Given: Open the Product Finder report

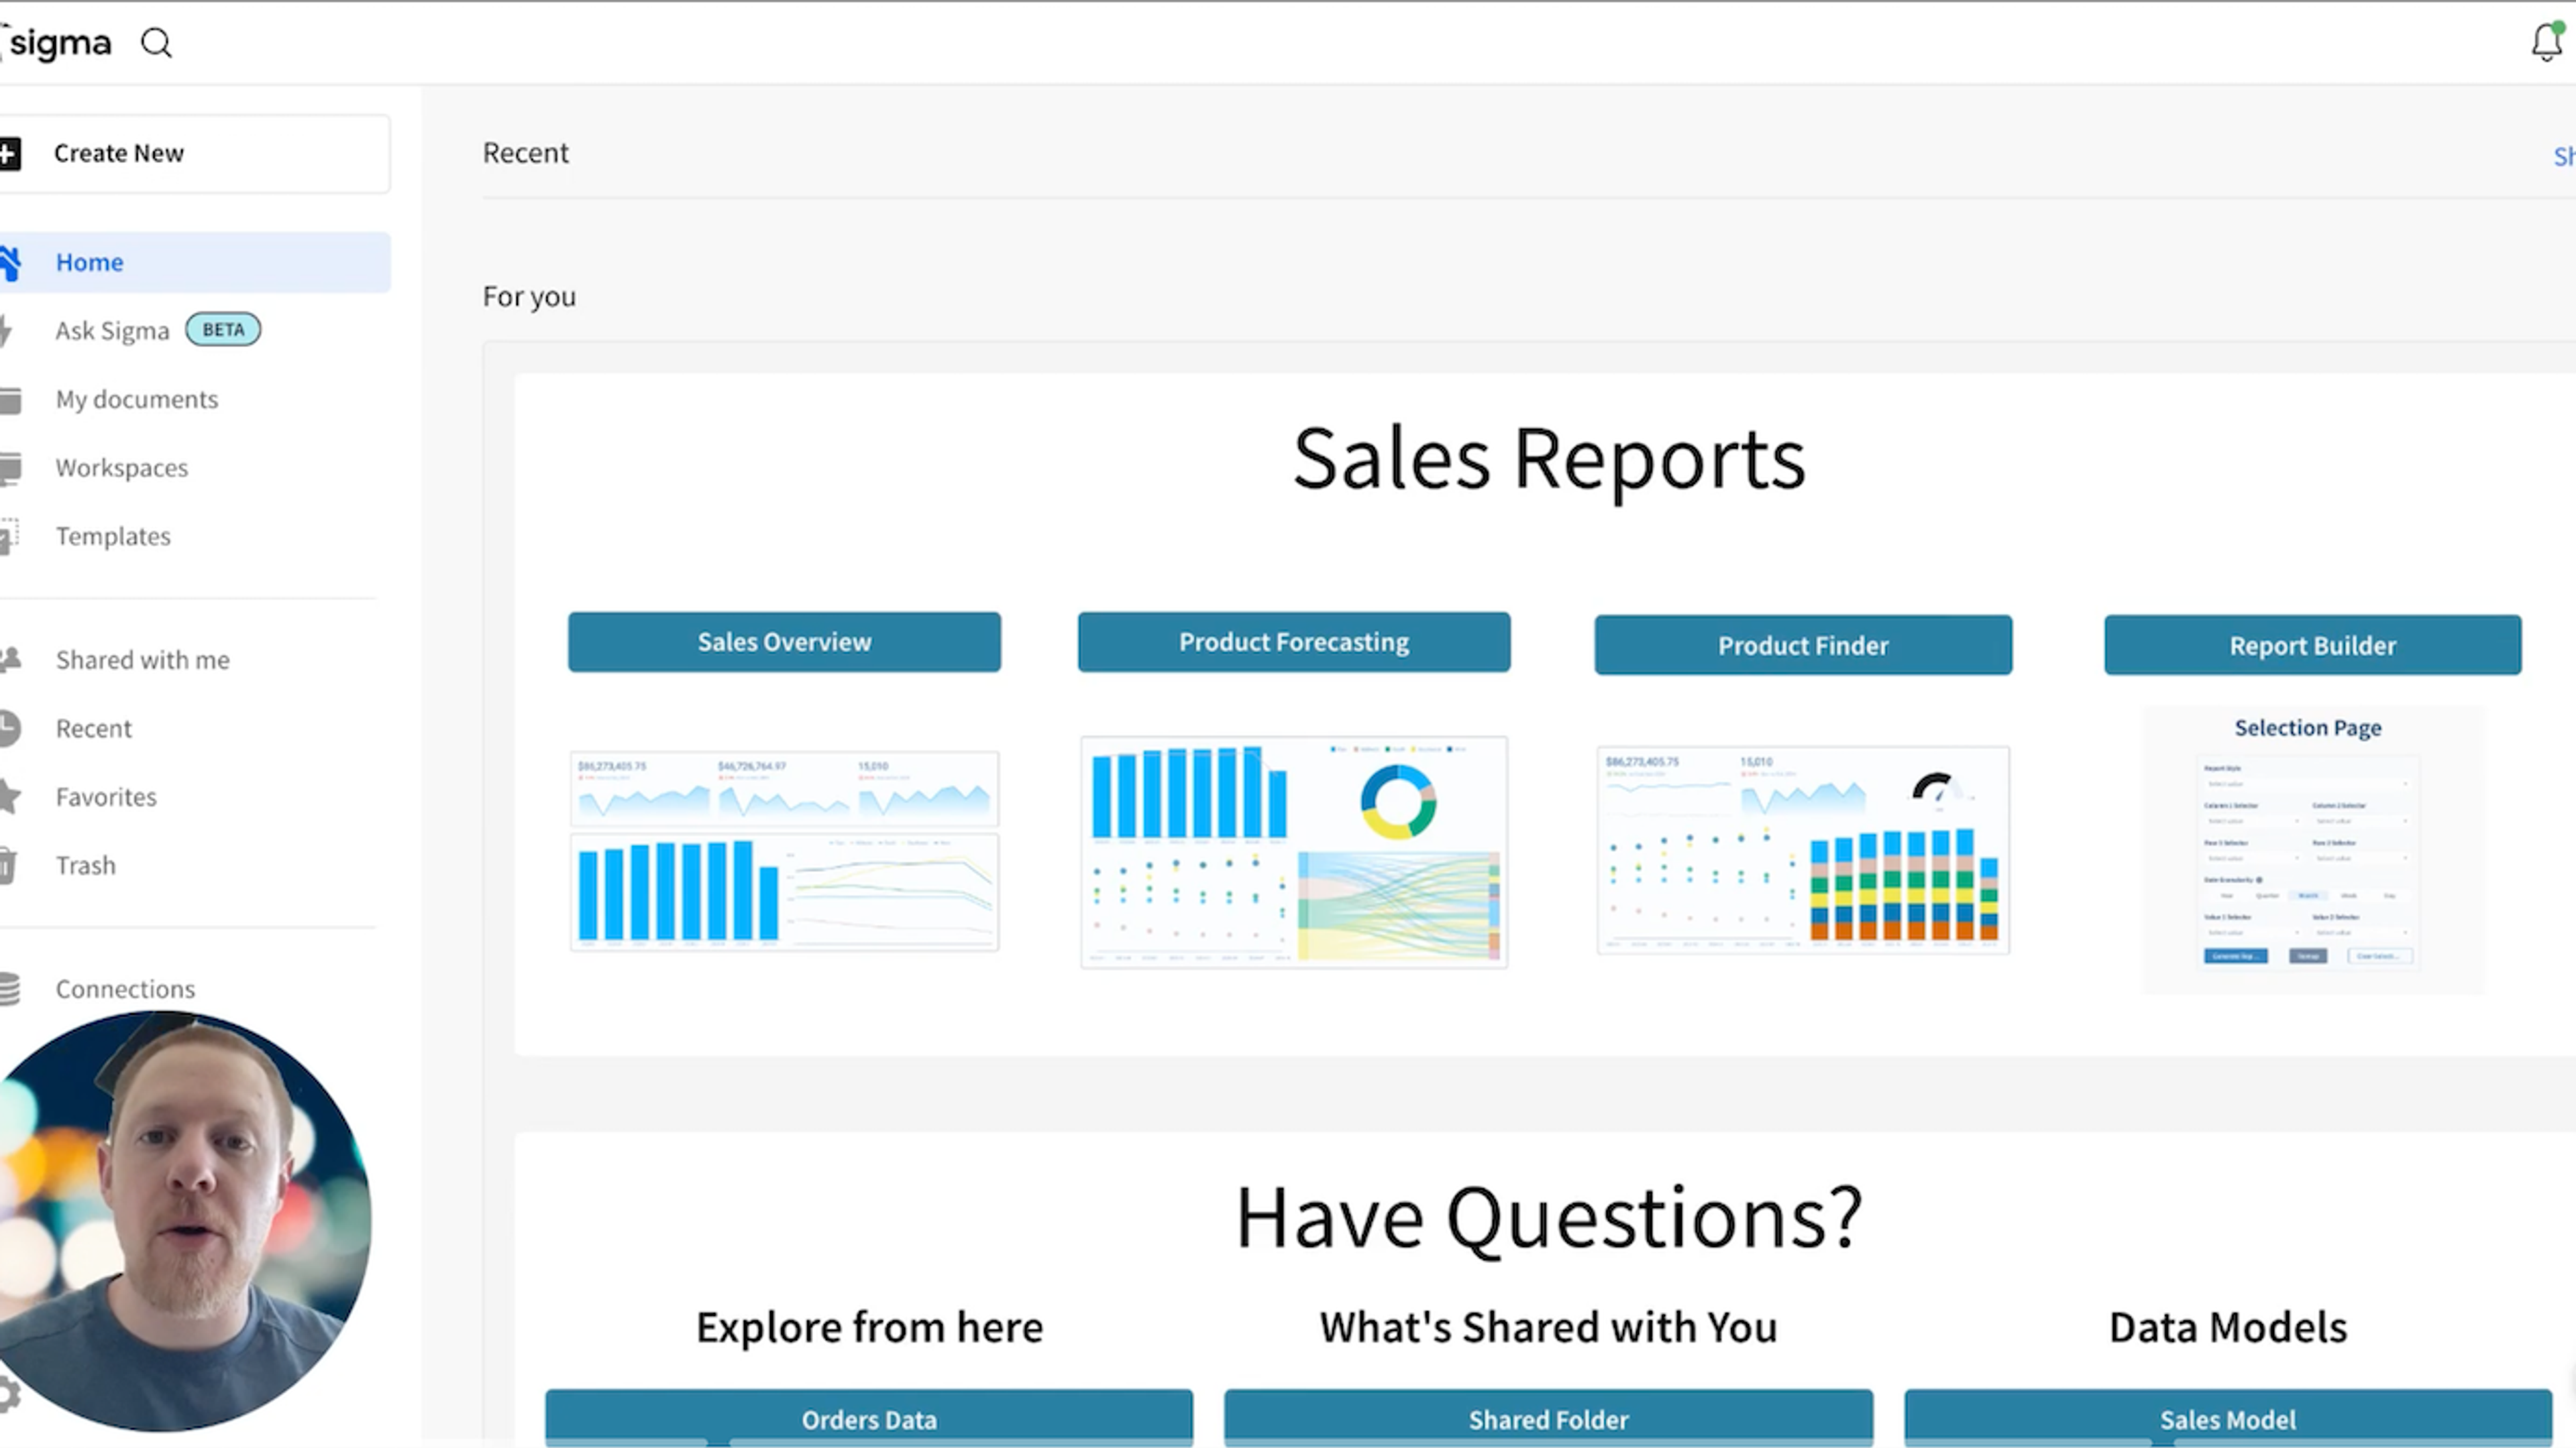Looking at the screenshot, I should (1803, 644).
